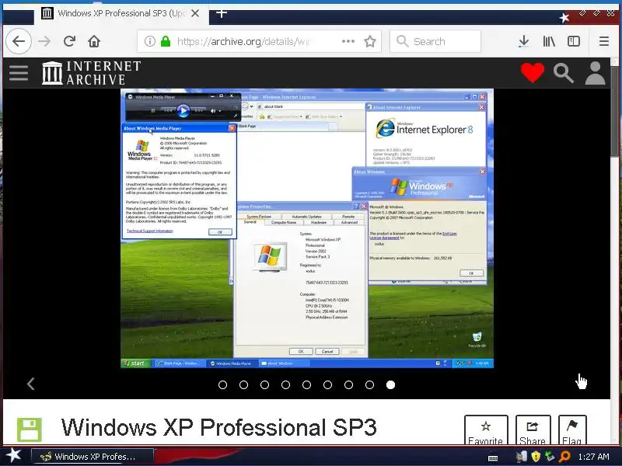Click the page vertical scrollbar thumb
Image resolution: width=622 pixels, height=466 pixels.
pos(616,111)
